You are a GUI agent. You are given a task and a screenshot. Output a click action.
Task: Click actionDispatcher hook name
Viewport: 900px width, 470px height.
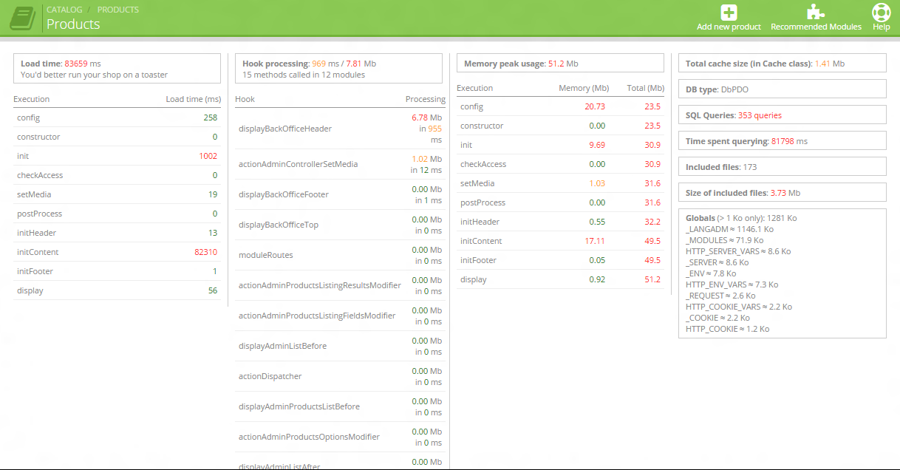[x=270, y=376]
